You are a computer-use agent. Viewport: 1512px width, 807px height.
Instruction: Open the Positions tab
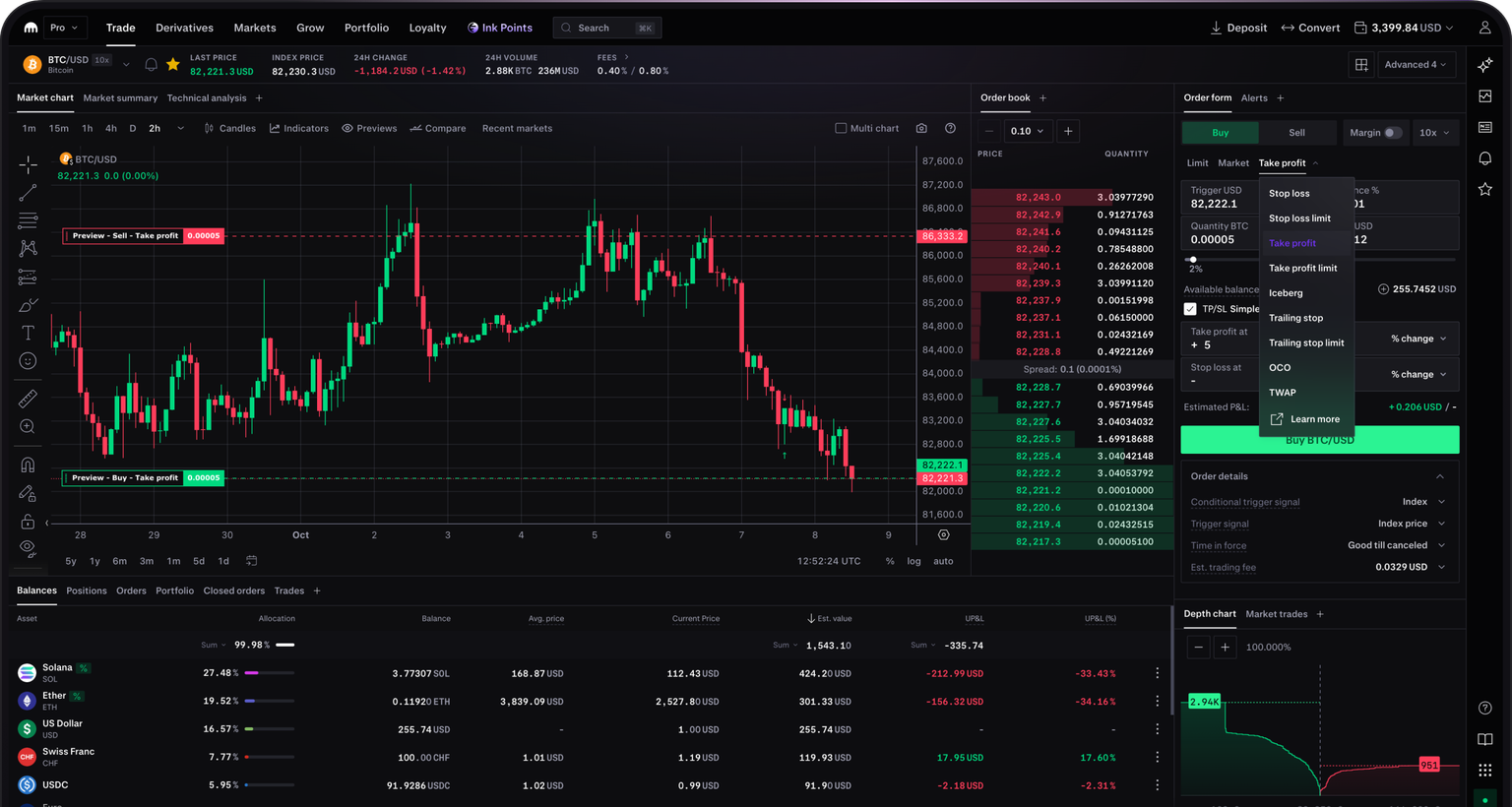[87, 590]
